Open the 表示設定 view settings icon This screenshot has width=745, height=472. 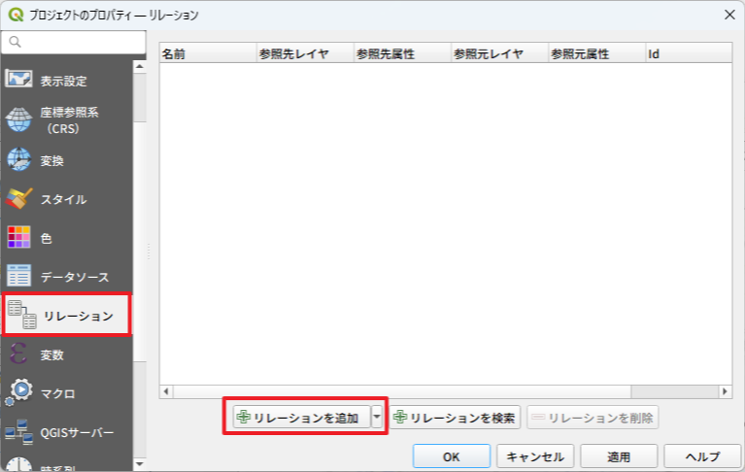pyautogui.click(x=19, y=81)
